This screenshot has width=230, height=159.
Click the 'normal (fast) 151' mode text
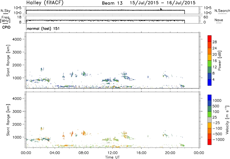pyautogui.click(x=43, y=28)
